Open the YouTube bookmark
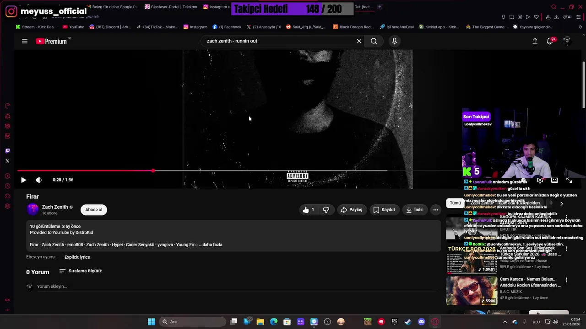 pyautogui.click(x=73, y=27)
